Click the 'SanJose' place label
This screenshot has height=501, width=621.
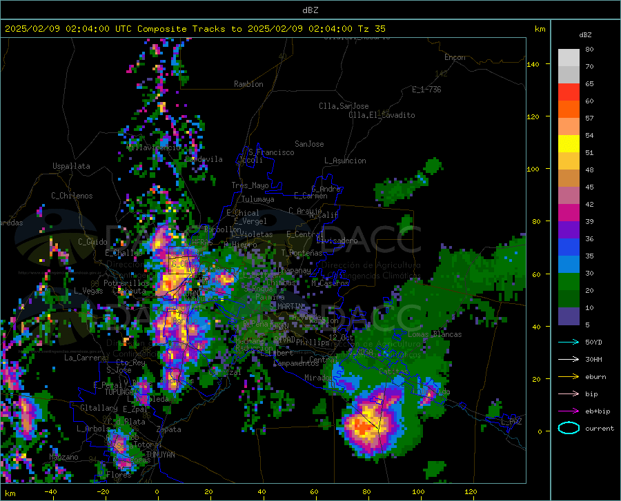coord(309,144)
